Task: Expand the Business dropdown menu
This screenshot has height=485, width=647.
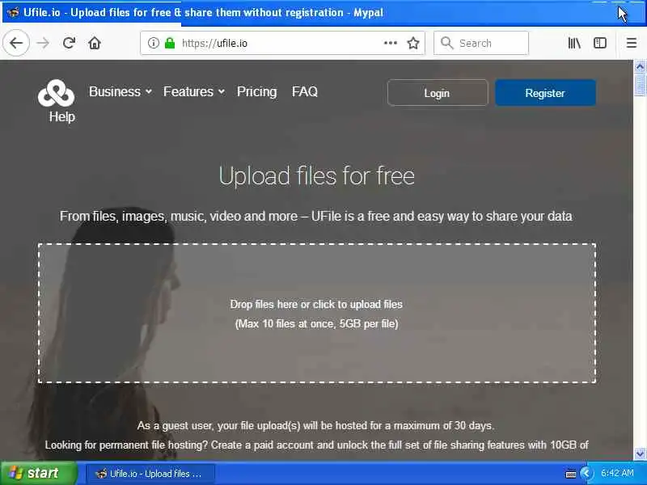Action: pos(121,91)
